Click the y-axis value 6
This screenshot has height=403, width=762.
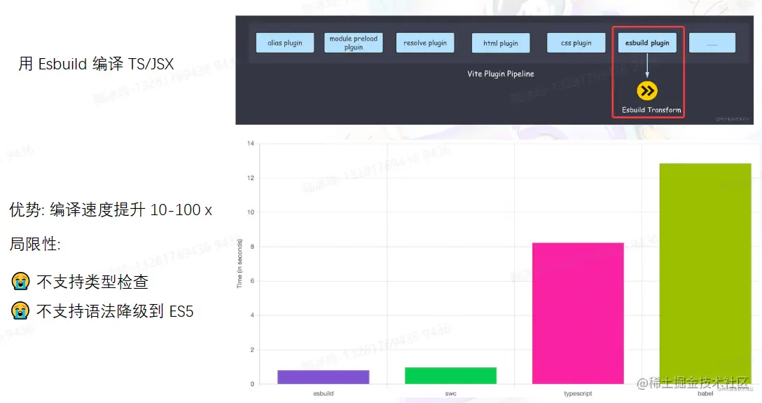click(x=252, y=281)
